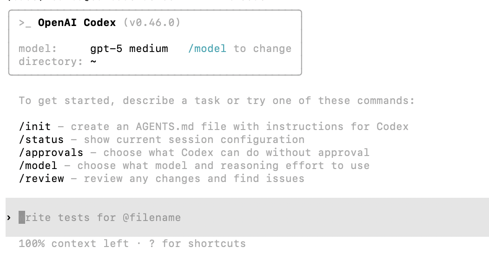Click the ~ home directory symbol
This screenshot has height=273, width=489.
93,61
